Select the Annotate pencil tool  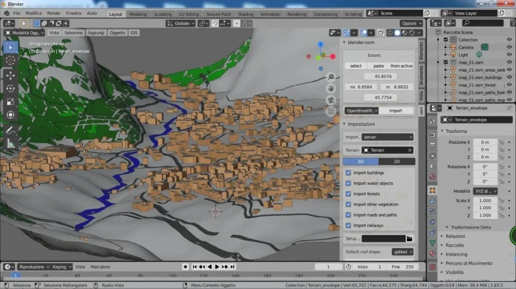11,130
